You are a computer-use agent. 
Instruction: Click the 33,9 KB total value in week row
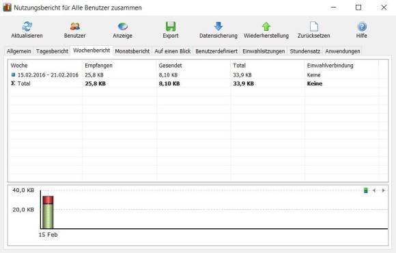tap(242, 75)
